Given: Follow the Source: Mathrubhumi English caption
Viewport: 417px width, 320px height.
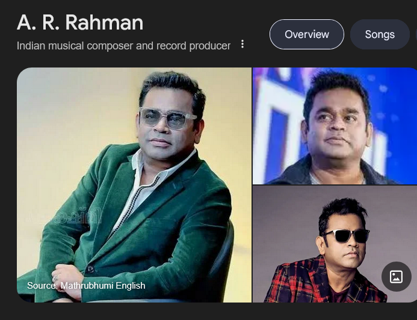Looking at the screenshot, I should (x=86, y=286).
